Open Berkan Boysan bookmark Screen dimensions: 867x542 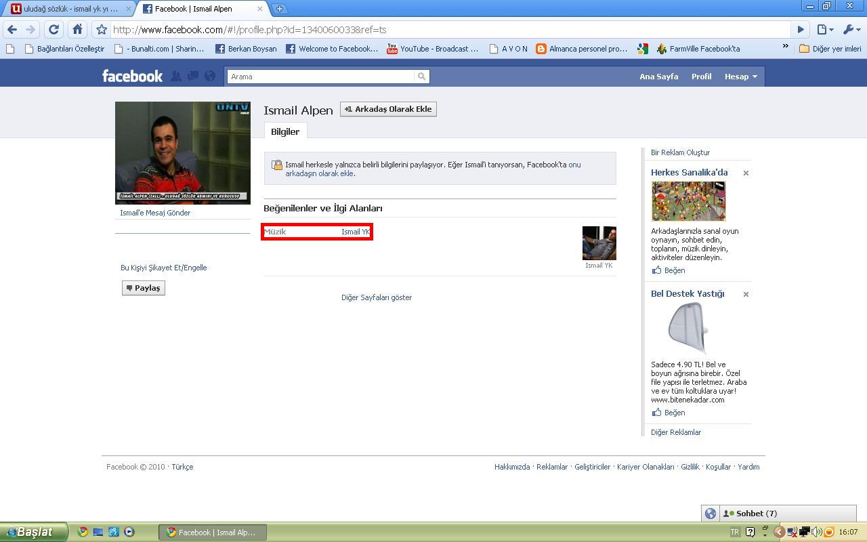tap(246, 49)
